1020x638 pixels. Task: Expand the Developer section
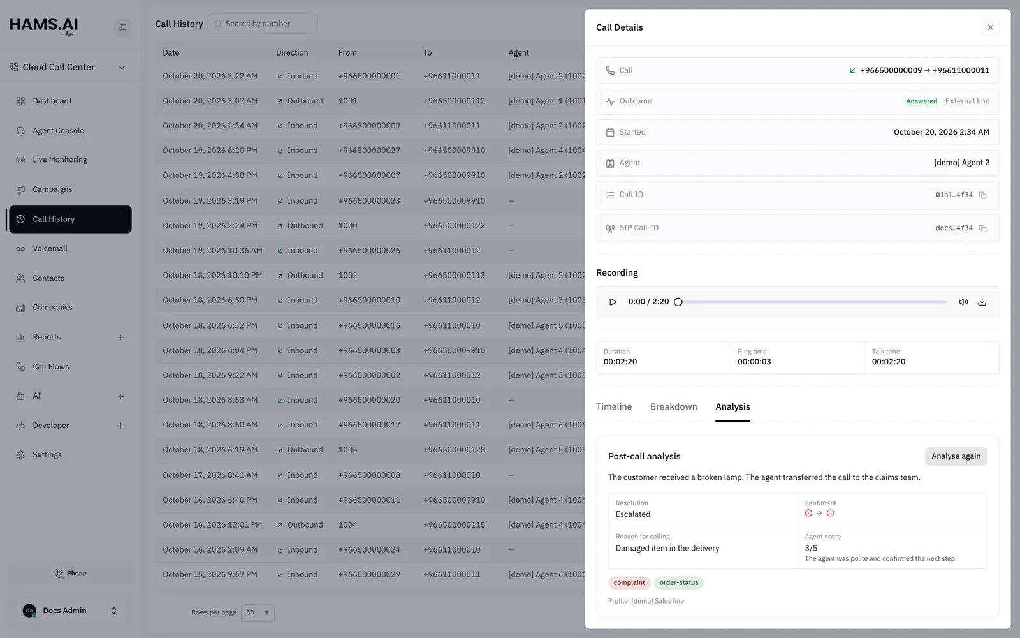click(x=120, y=426)
